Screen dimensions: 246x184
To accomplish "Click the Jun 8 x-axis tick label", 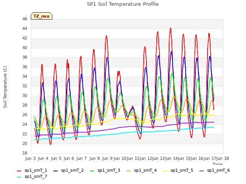I will (x=95, y=158).
